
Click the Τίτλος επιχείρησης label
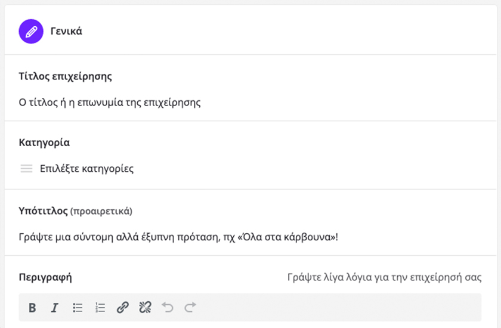click(x=66, y=76)
